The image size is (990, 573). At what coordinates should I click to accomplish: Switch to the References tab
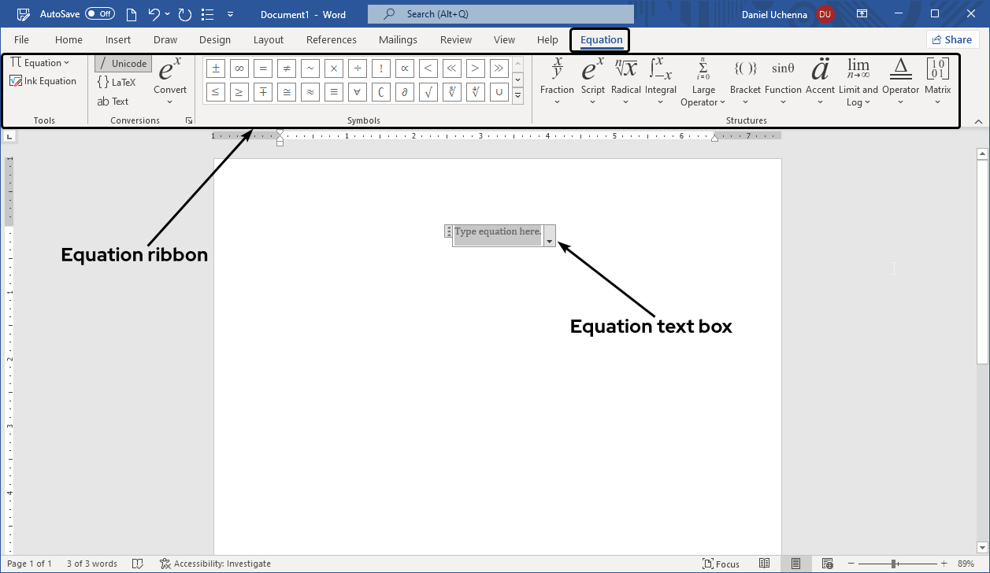pos(331,39)
